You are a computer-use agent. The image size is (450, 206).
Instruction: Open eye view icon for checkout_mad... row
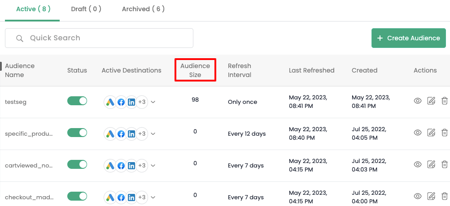[418, 196]
